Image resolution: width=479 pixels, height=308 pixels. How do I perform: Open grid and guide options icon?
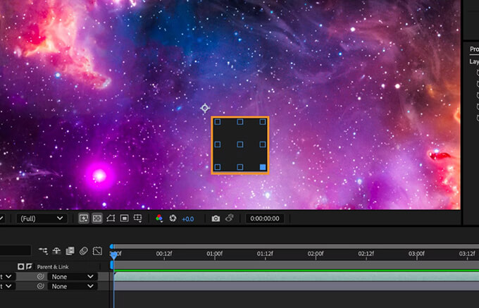pos(138,218)
